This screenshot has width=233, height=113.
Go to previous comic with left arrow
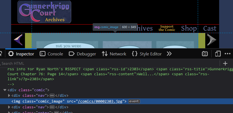tap(18, 39)
